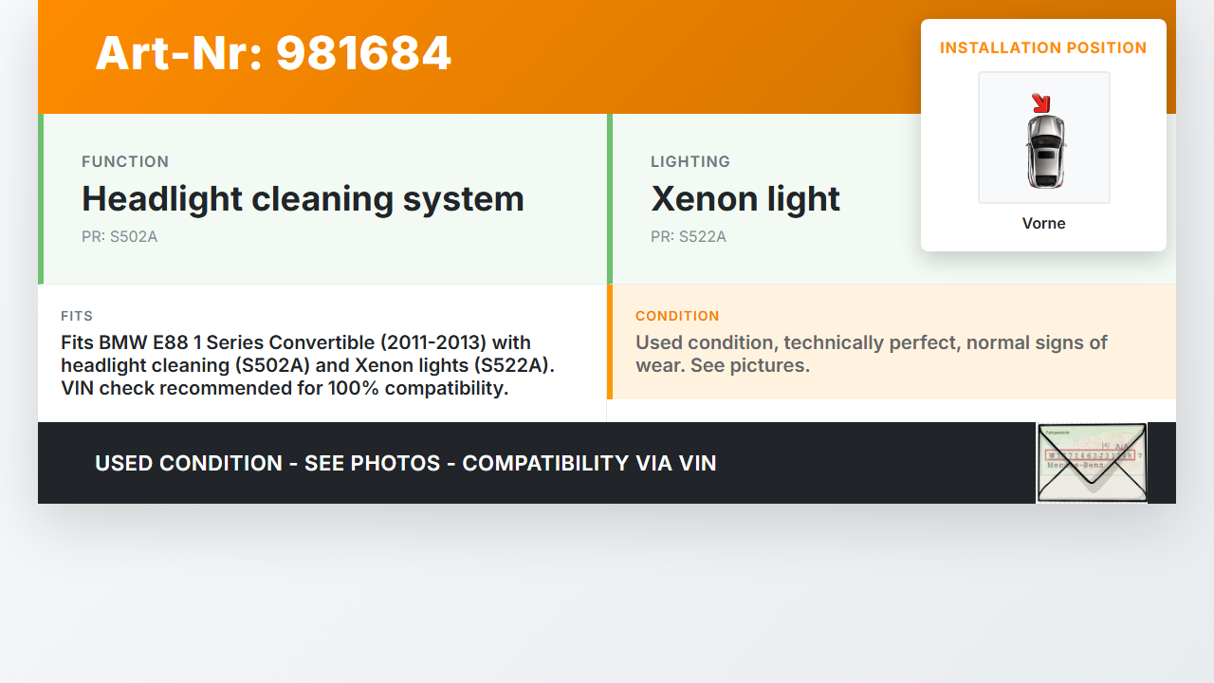Click the red arrow above the car
This screenshot has width=1214, height=683.
point(1040,102)
